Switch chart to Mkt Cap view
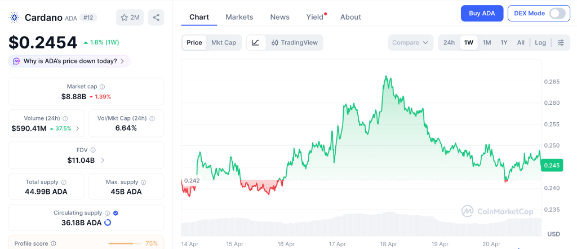577x249 pixels. point(224,42)
